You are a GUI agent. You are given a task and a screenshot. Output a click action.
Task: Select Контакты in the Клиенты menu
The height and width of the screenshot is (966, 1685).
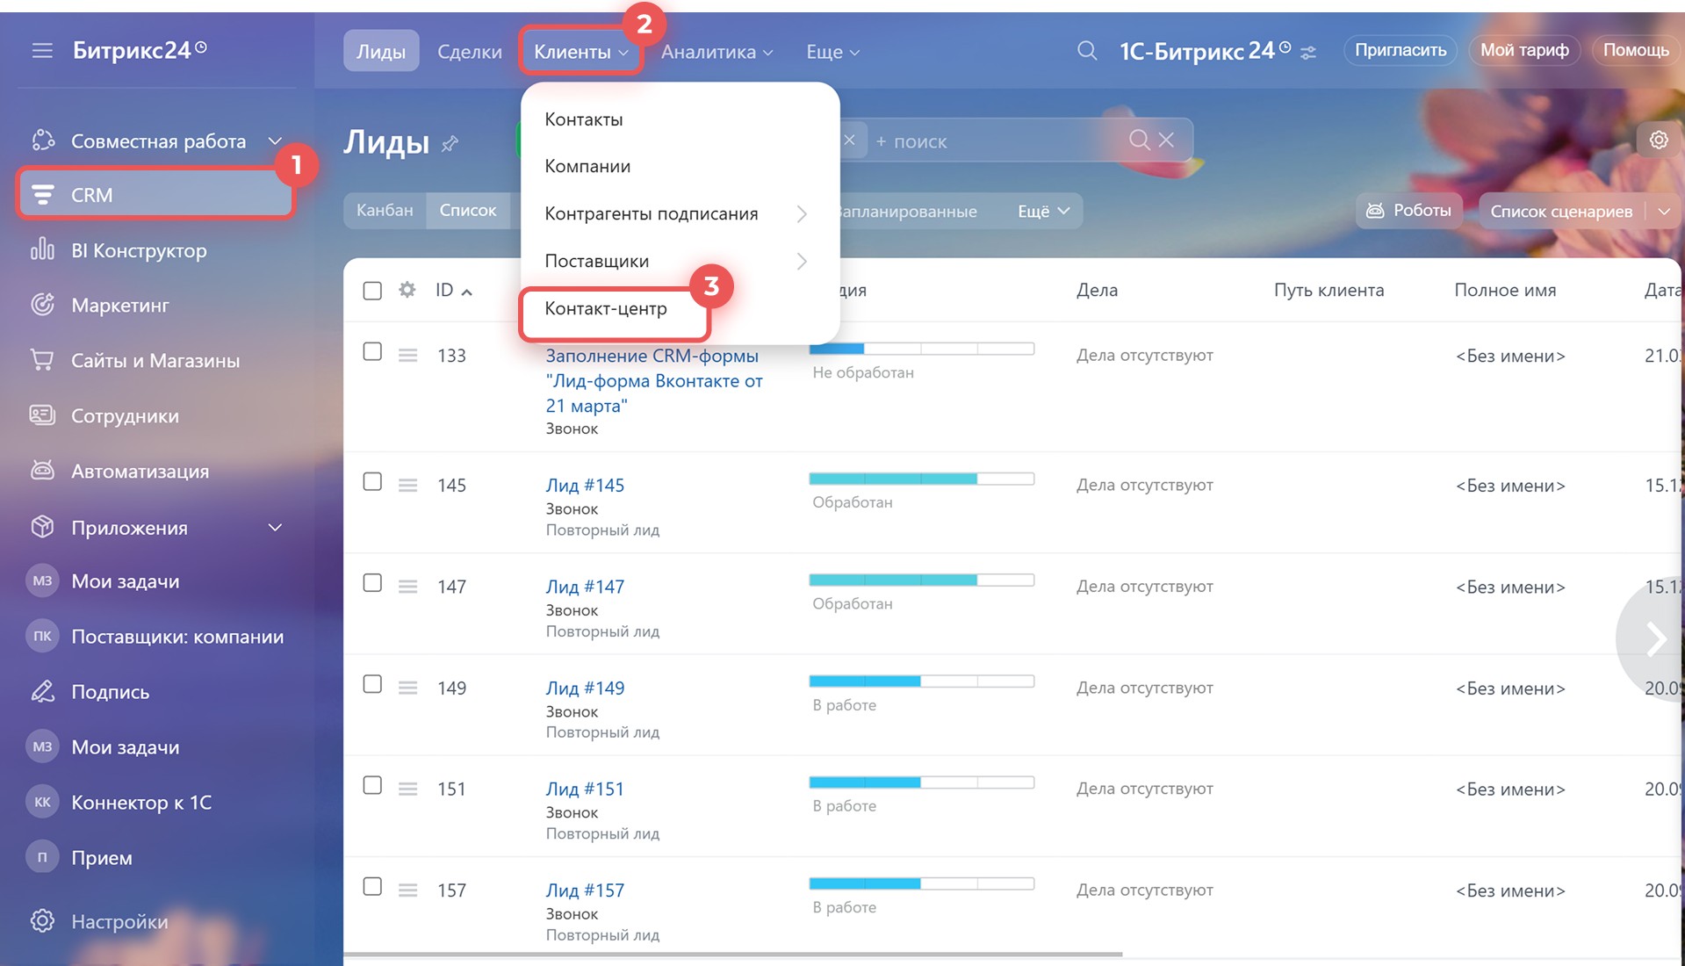click(x=584, y=119)
